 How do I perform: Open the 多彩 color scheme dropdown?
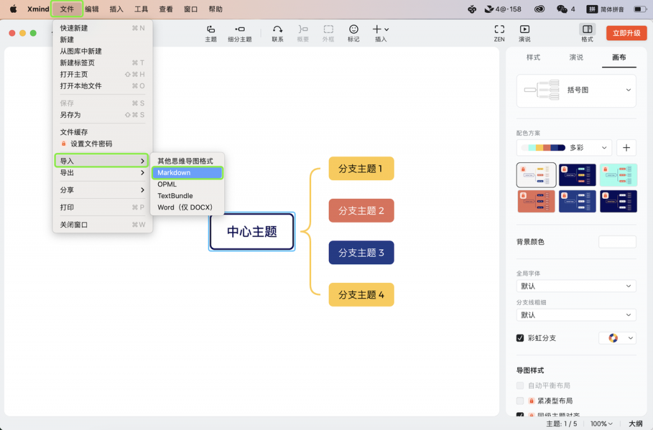tap(564, 148)
